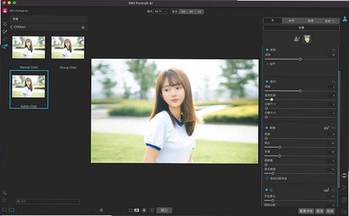Reset the skin section with its undo arrow

(x=333, y=50)
